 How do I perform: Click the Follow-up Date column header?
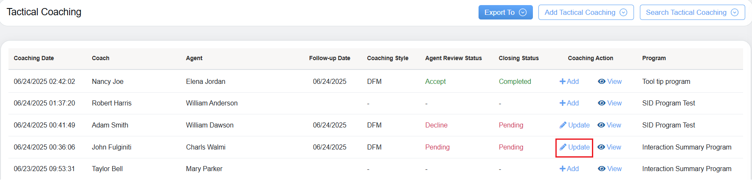[330, 58]
